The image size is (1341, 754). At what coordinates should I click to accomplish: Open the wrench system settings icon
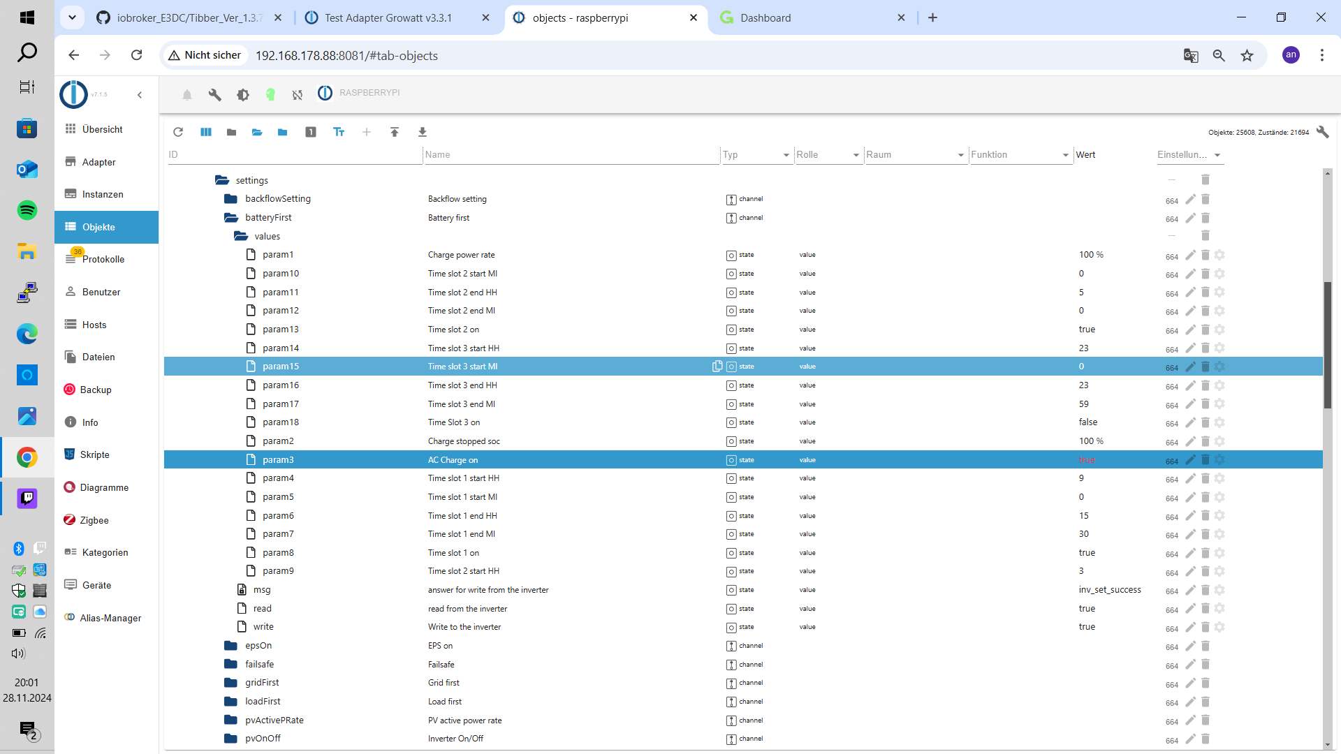[x=214, y=94]
